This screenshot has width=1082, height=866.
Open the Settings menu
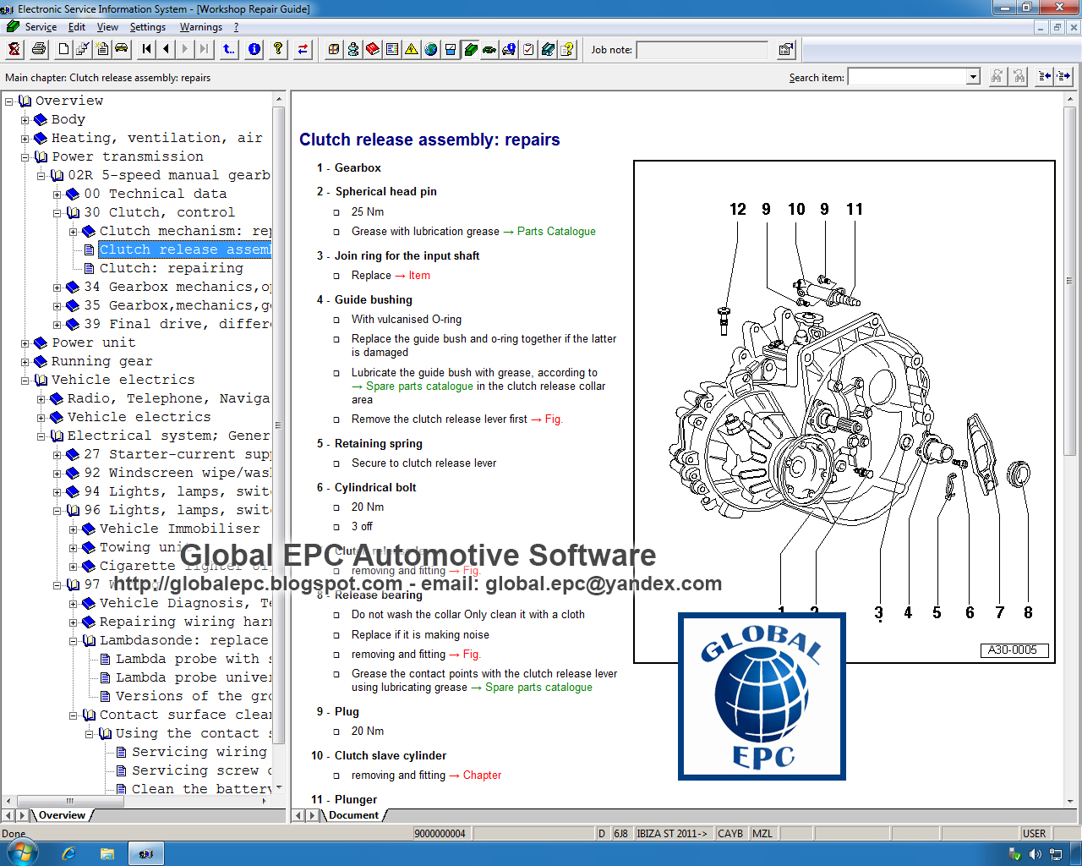point(148,26)
